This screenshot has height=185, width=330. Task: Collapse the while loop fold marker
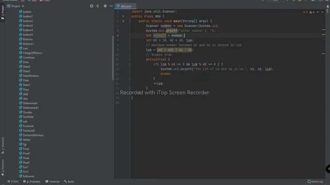130,60
